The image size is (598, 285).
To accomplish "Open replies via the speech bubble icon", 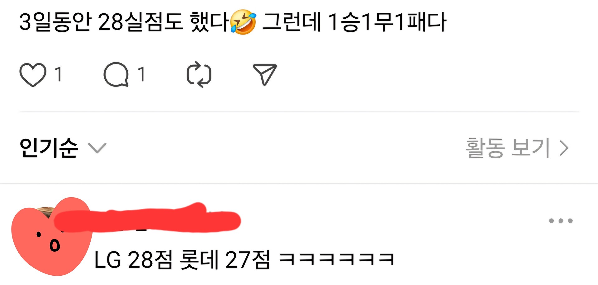I will pyautogui.click(x=116, y=75).
